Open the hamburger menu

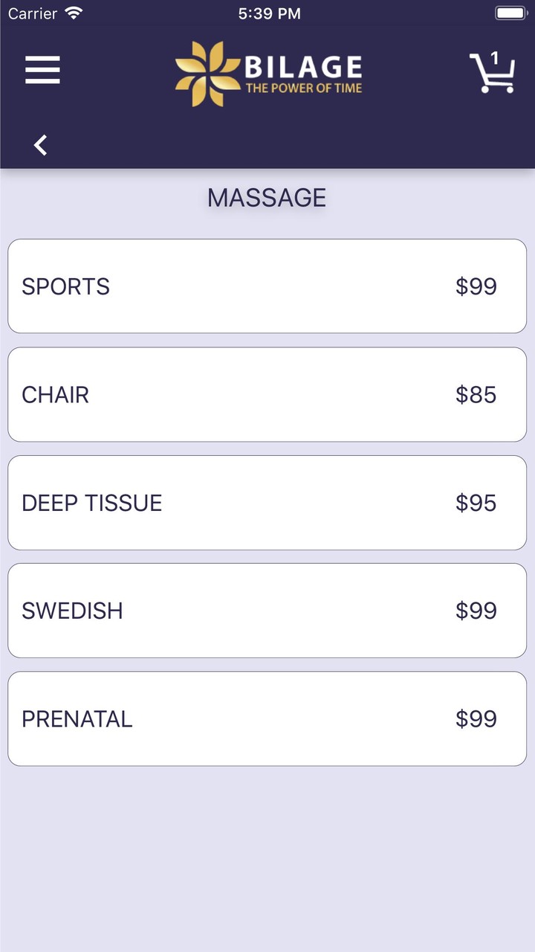[x=42, y=70]
